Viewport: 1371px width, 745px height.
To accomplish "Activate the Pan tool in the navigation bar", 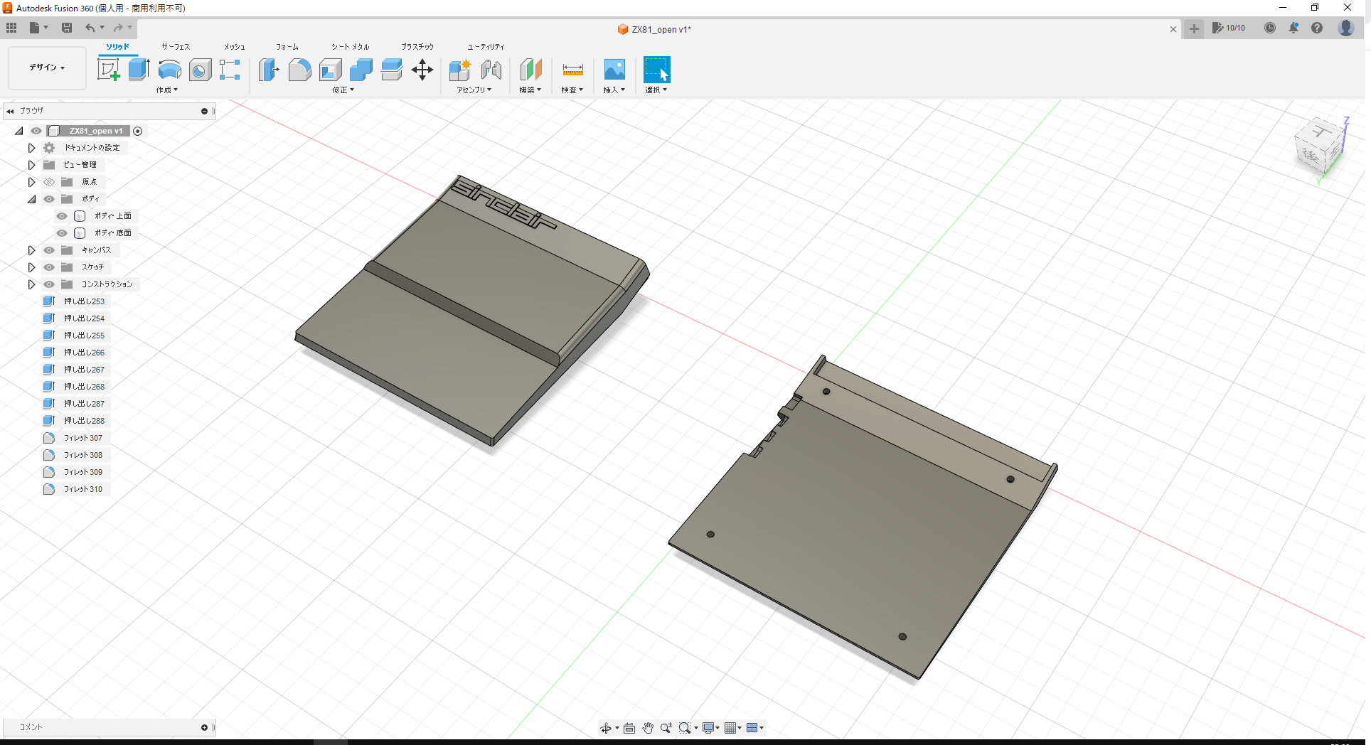I will point(648,727).
